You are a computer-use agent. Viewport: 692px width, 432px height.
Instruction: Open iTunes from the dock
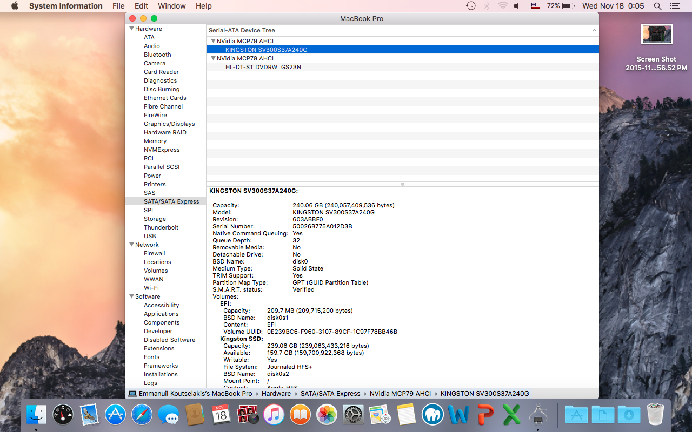(274, 415)
